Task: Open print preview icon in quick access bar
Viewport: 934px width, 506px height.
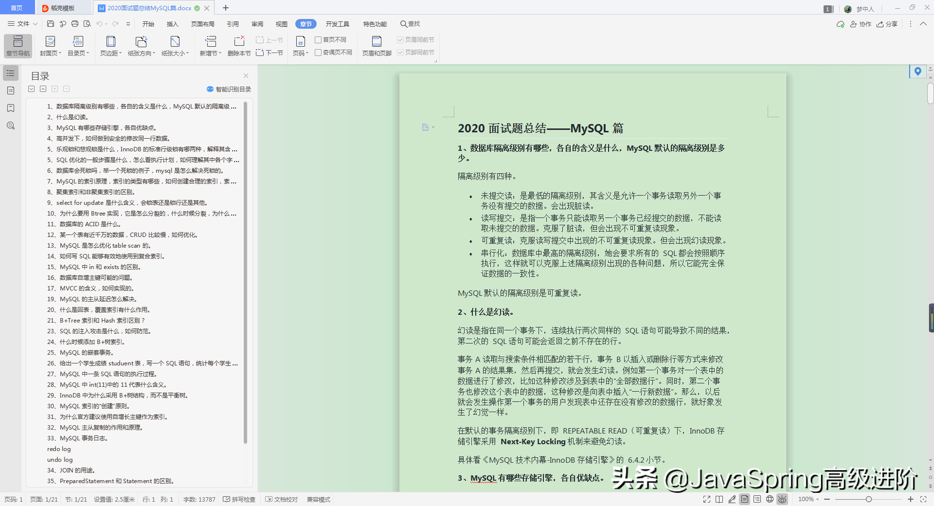Action: [x=87, y=24]
